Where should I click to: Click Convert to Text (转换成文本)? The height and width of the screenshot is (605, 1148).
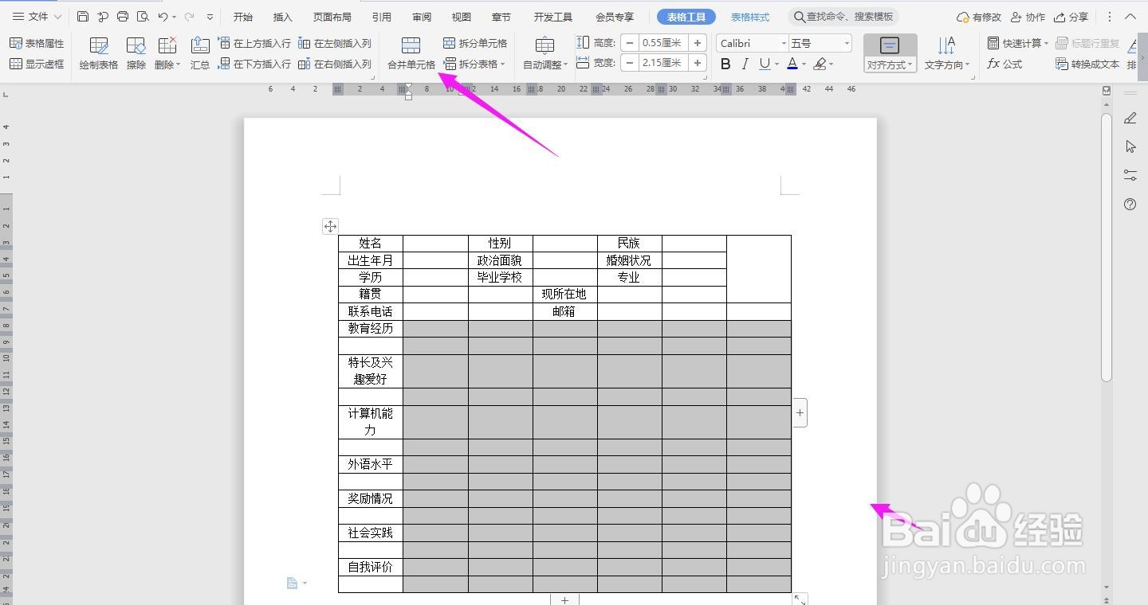click(1087, 64)
